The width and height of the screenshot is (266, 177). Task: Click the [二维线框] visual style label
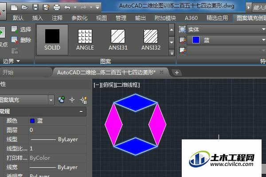(x=128, y=85)
